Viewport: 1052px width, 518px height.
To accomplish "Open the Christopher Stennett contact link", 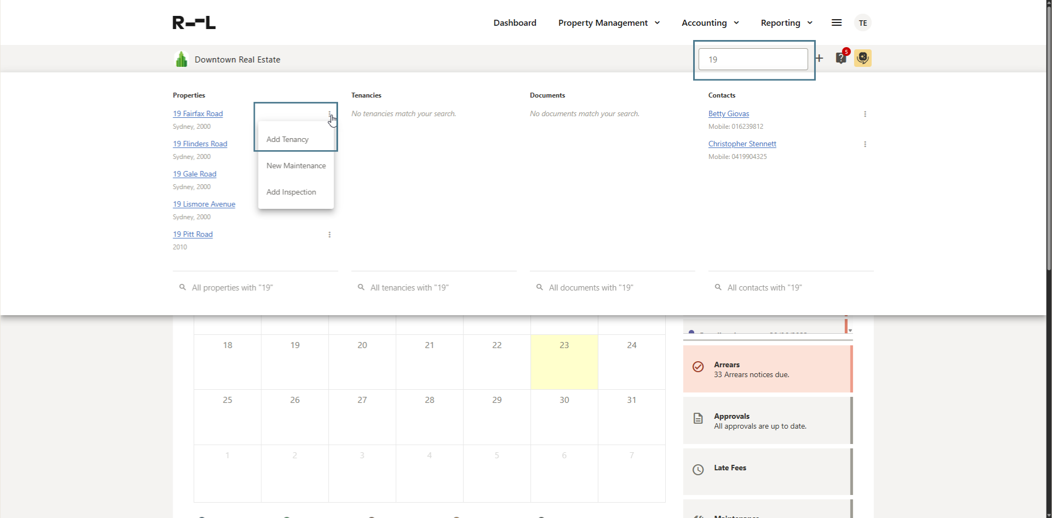I will [742, 144].
